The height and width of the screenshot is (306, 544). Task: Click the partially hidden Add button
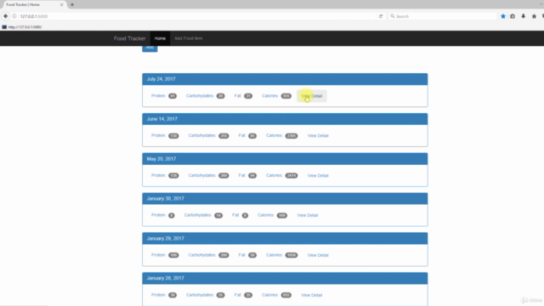point(150,48)
